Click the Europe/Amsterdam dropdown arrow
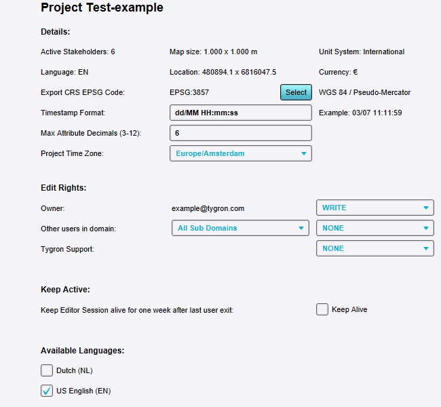 click(303, 153)
